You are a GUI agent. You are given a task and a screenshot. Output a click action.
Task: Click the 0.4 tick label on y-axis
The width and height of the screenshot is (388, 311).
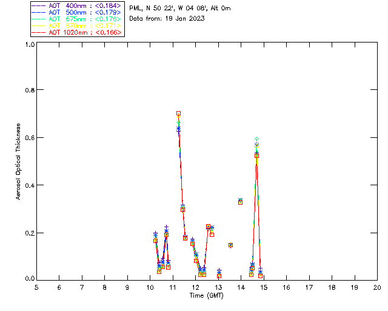tap(29, 185)
